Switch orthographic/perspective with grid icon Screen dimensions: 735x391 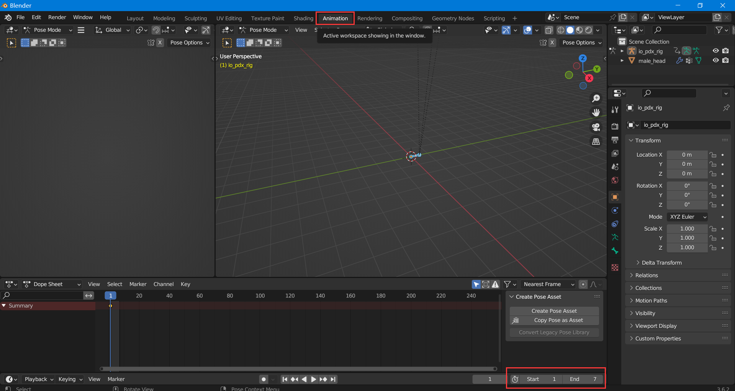(596, 142)
